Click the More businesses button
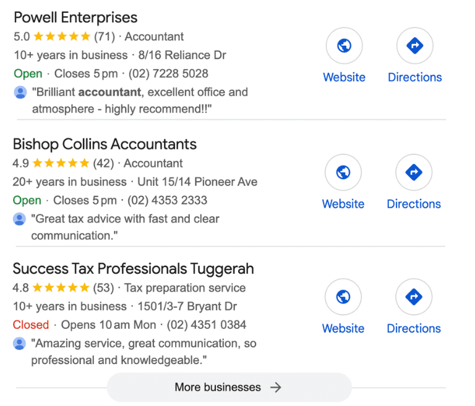 [x=229, y=387]
